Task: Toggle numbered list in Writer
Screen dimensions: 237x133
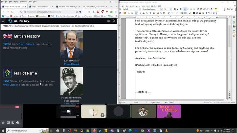Action: click(x=198, y=9)
